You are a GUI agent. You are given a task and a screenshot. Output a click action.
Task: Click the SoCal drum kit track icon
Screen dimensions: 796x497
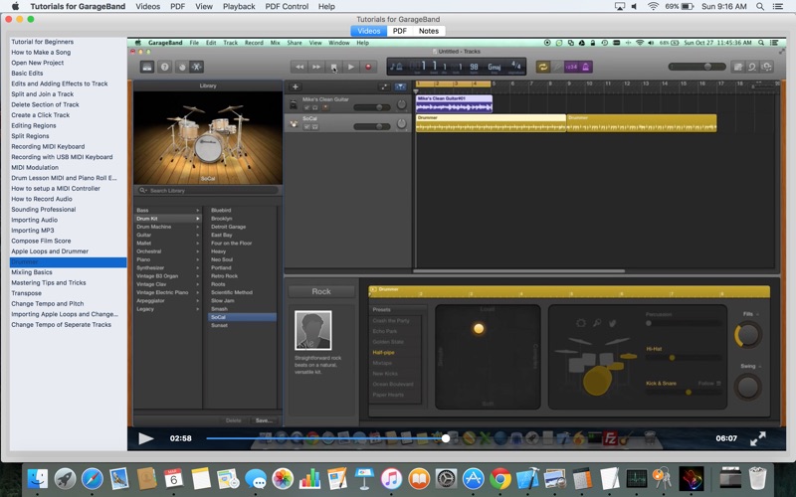pos(294,123)
